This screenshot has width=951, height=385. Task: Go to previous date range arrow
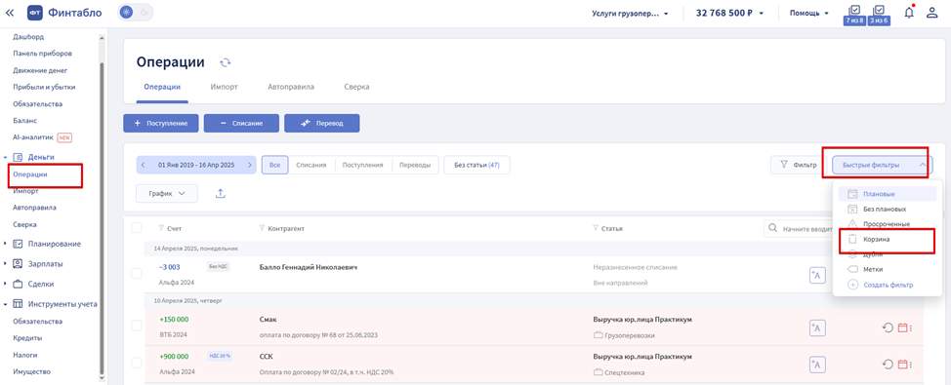[143, 165]
